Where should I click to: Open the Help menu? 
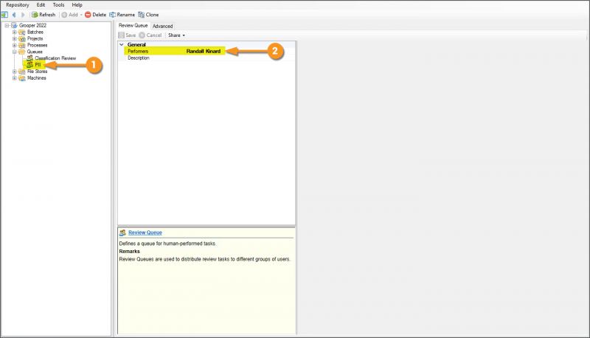coord(77,5)
